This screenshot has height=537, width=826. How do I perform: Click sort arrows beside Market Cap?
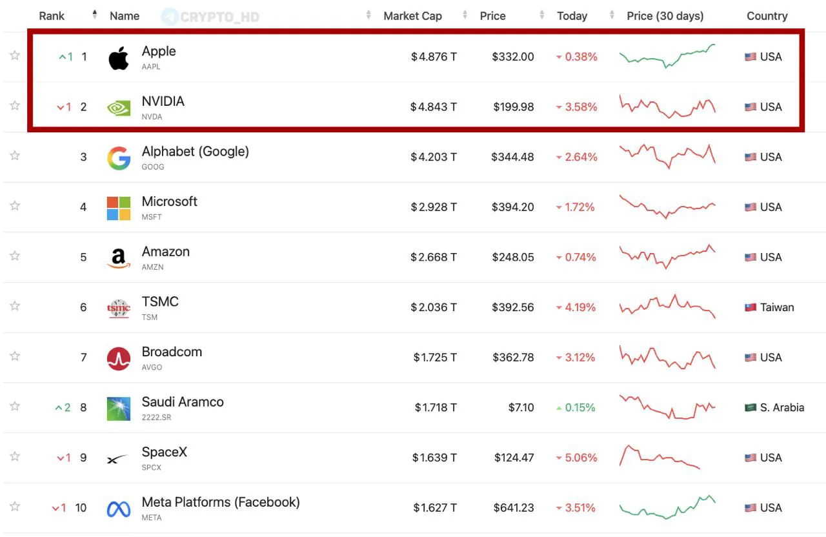coord(465,15)
